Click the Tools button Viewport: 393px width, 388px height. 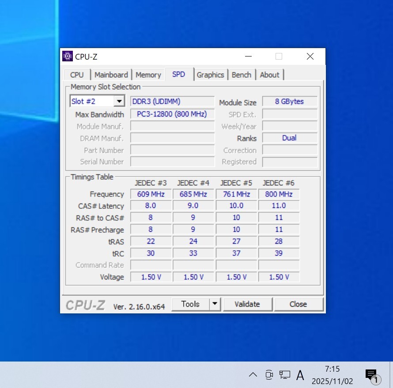[x=190, y=304]
